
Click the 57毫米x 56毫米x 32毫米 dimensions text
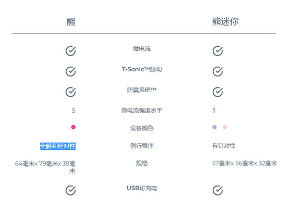(x=244, y=164)
